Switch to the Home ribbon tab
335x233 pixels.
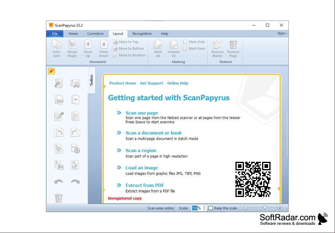point(73,34)
